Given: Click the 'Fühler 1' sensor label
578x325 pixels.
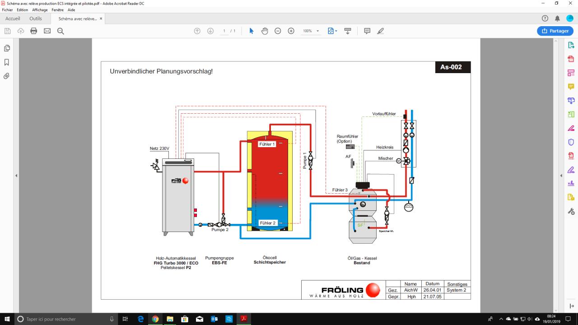Looking at the screenshot, I should click(266, 144).
